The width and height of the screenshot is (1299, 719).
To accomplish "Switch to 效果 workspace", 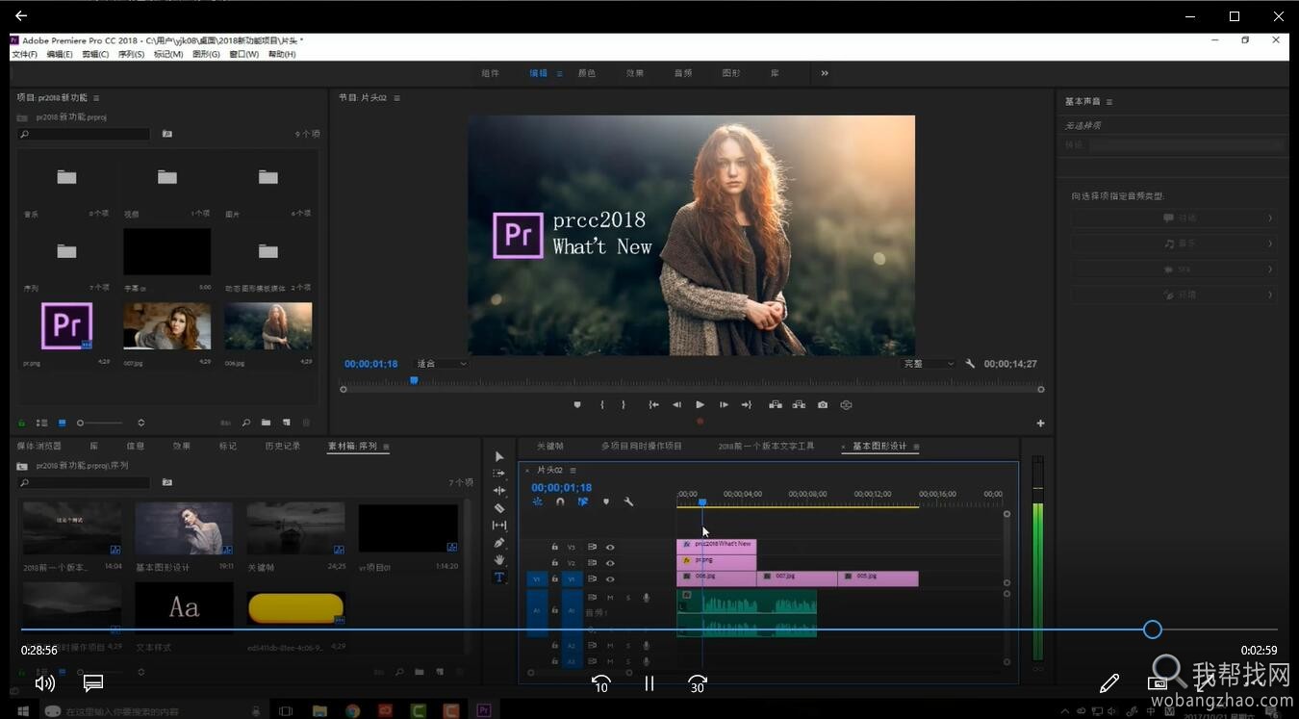I will (x=635, y=73).
